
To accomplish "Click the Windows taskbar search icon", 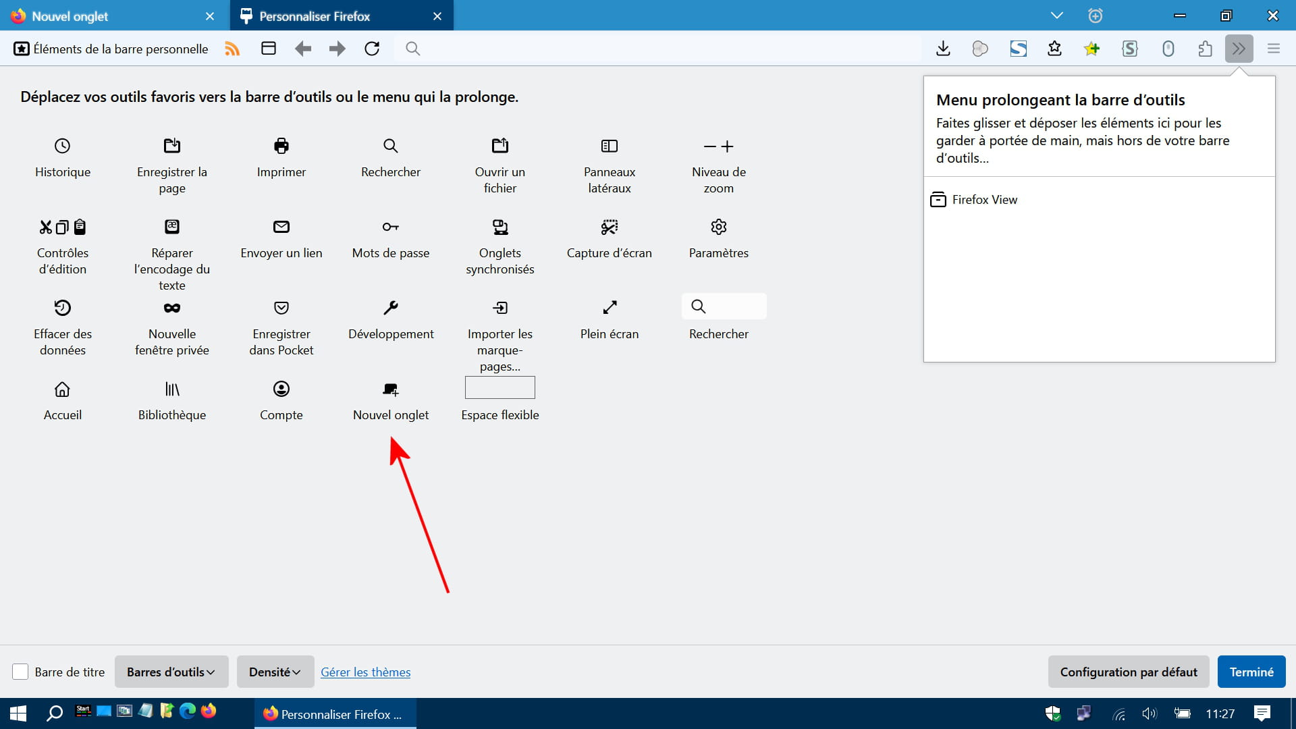I will coord(55,713).
